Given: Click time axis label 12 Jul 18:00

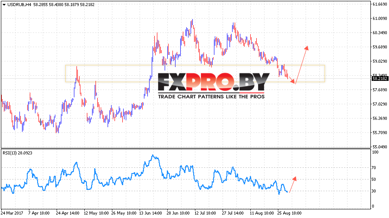Looking at the screenshot, I should tap(205, 213).
